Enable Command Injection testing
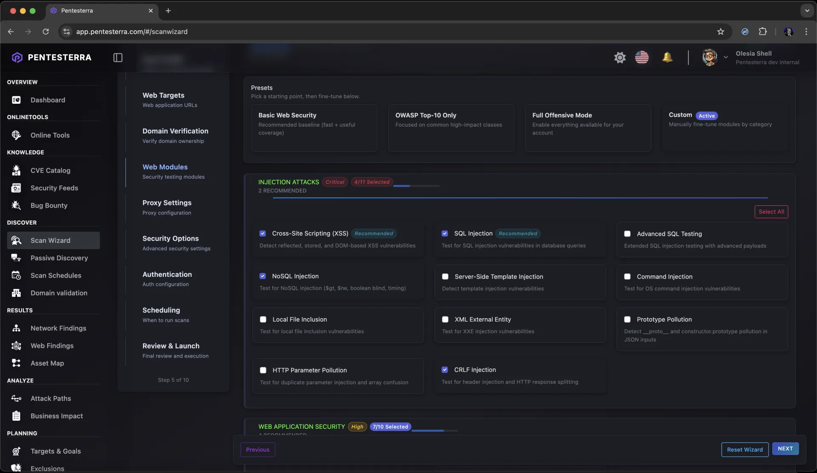The width and height of the screenshot is (817, 473). click(628, 276)
